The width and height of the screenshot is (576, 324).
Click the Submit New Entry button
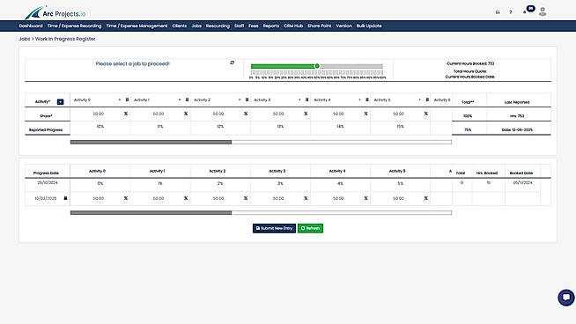(274, 228)
